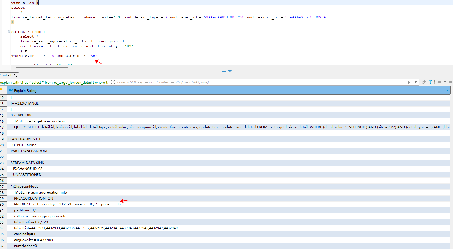This screenshot has height=249, width=453.
Task: Click the back navigation arrow icon
Action: (439, 82)
